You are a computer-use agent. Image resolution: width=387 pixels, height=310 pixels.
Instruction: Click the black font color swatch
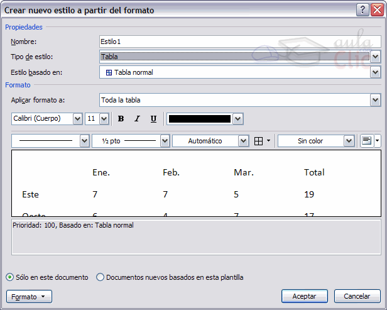(200, 119)
